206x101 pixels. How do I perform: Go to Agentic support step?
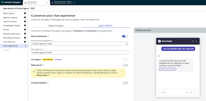(x=10, y=17)
